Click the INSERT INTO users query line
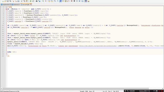Screen dimensions: 164x92 pyautogui.click(x=80, y=42)
